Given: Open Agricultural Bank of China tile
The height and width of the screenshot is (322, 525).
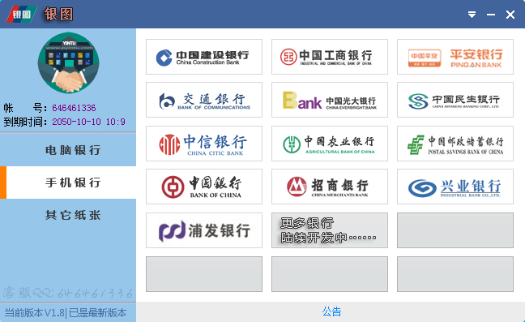Looking at the screenshot, I should point(330,144).
